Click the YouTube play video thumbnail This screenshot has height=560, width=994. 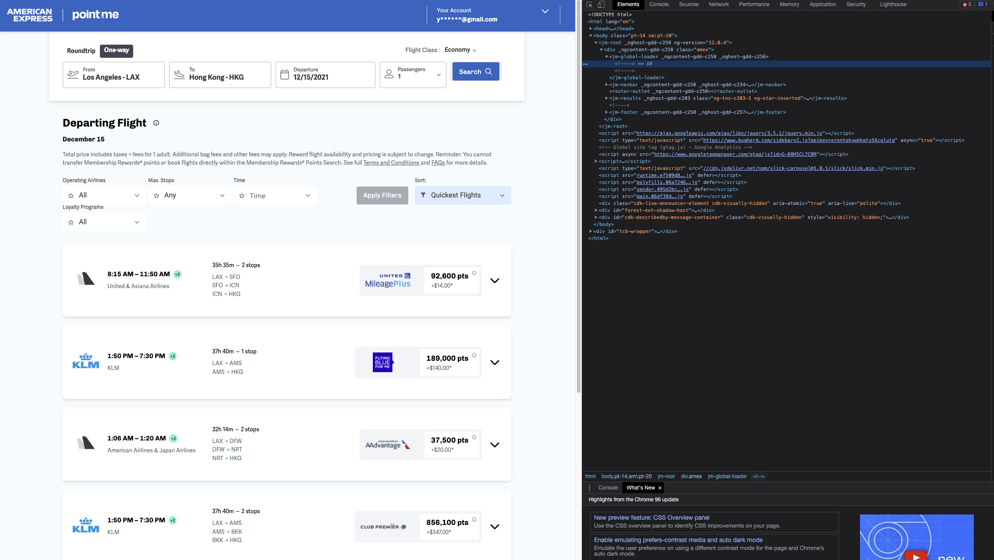pos(916,555)
